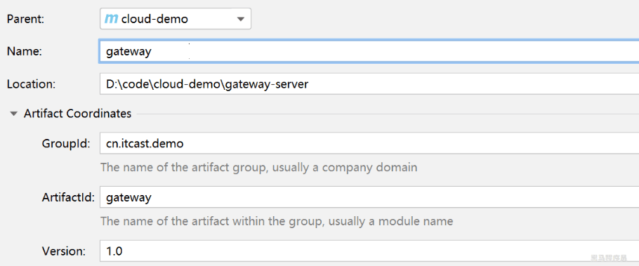Viewport: 639px width, 266px height.
Task: Focus the Name field containing gateway
Action: (369, 51)
